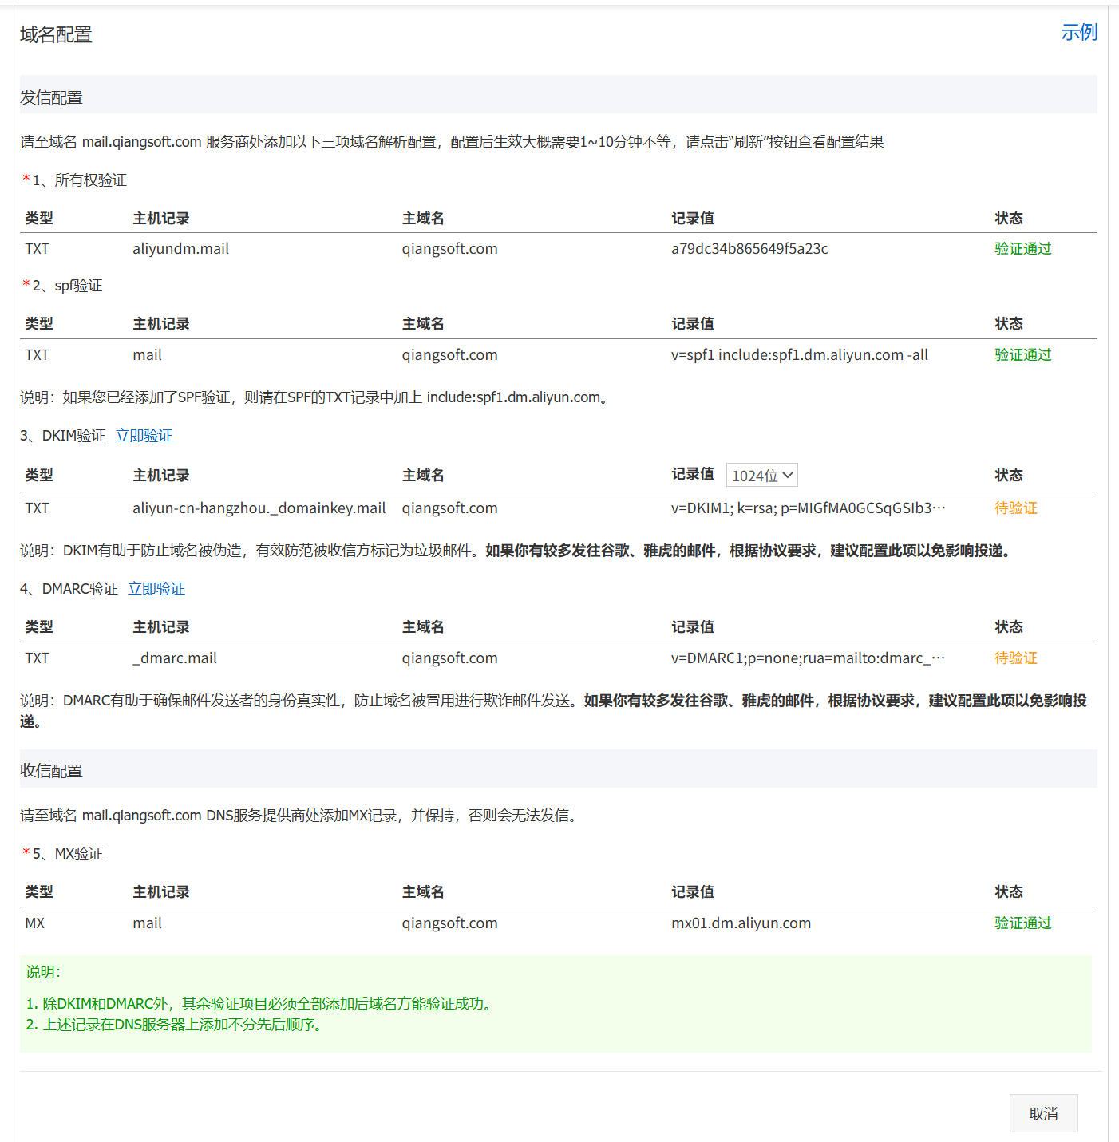Select the a79dc34b865649f5a23c record value

749,249
